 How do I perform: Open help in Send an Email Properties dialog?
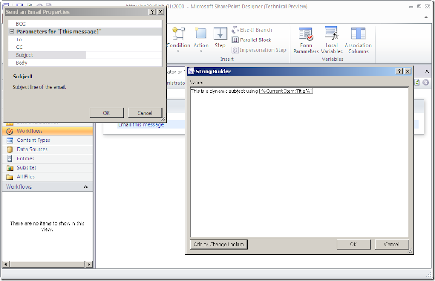[x=152, y=11]
